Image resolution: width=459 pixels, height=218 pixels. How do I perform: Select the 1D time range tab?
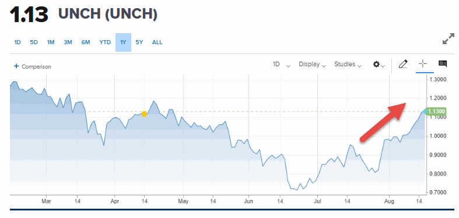17,42
